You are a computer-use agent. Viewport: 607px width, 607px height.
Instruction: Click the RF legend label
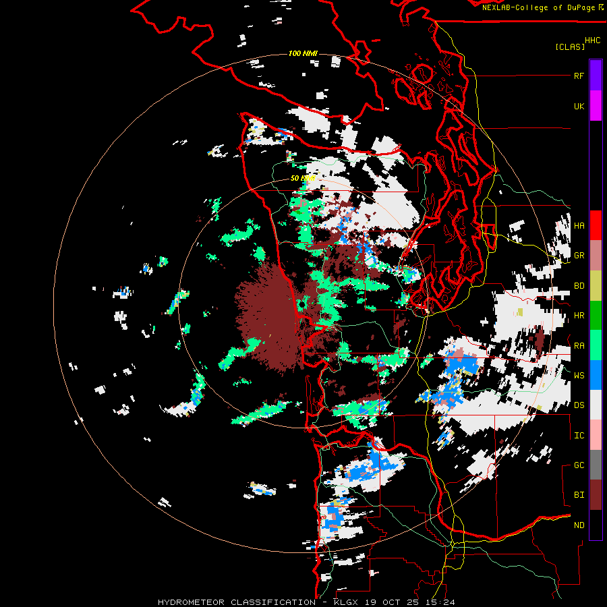coord(579,76)
